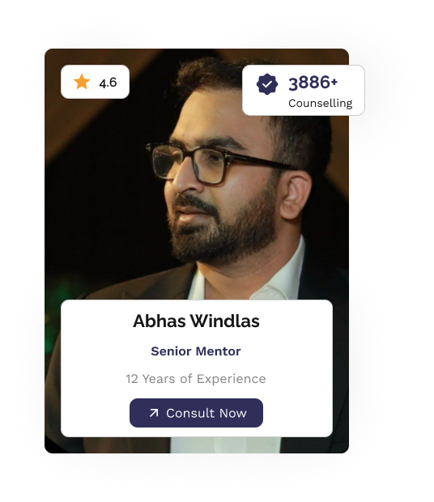Viewport: 434px width, 502px height.
Task: Click the Abhas Windlas name heading
Action: pyautogui.click(x=196, y=321)
